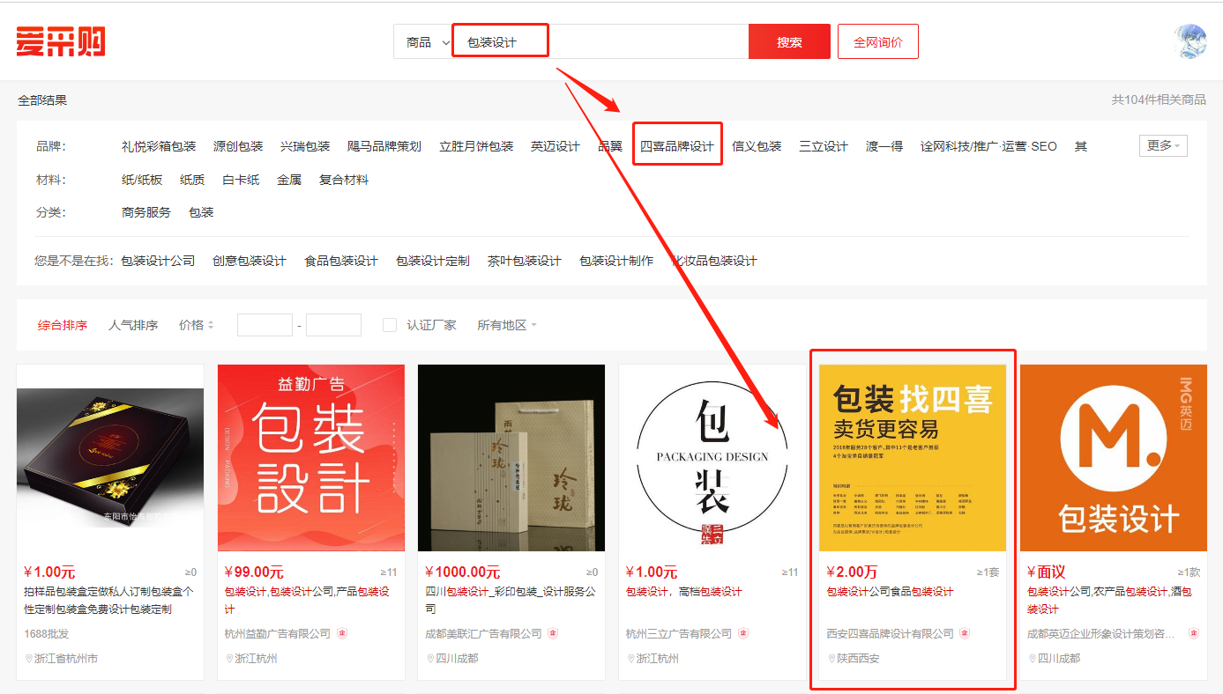
Task: Click the pin icon in the 成都美联汇广告 card
Action: [x=429, y=659]
